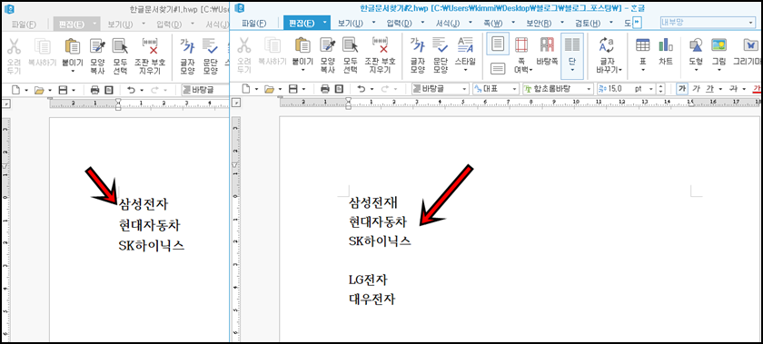Screen dimensions: 763x344
Task: Click printer icon in #1 window
Action: (x=94, y=90)
